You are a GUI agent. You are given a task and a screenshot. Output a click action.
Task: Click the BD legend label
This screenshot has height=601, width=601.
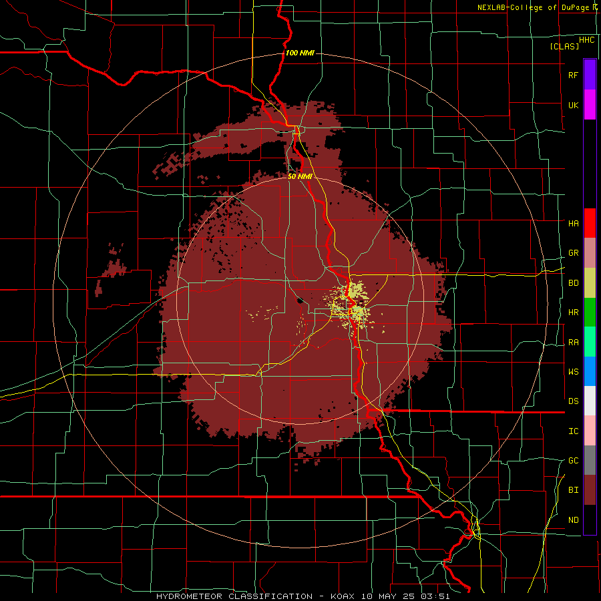573,283
